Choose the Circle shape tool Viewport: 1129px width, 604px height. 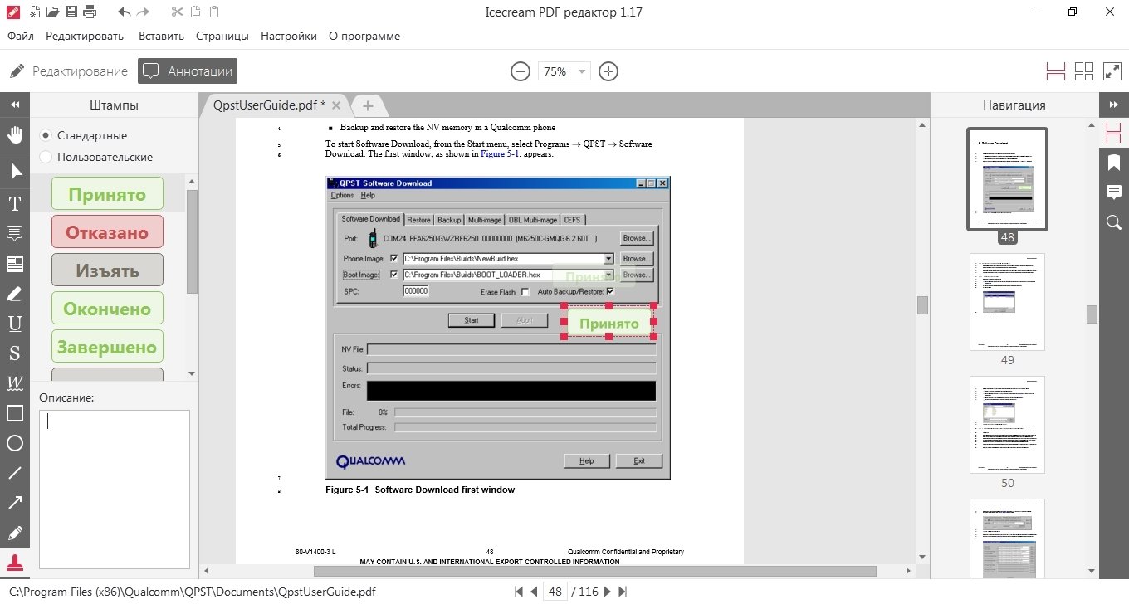pyautogui.click(x=14, y=444)
